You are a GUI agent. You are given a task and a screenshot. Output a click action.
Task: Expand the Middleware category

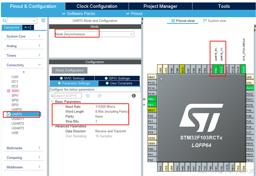pyautogui.click(x=24, y=167)
